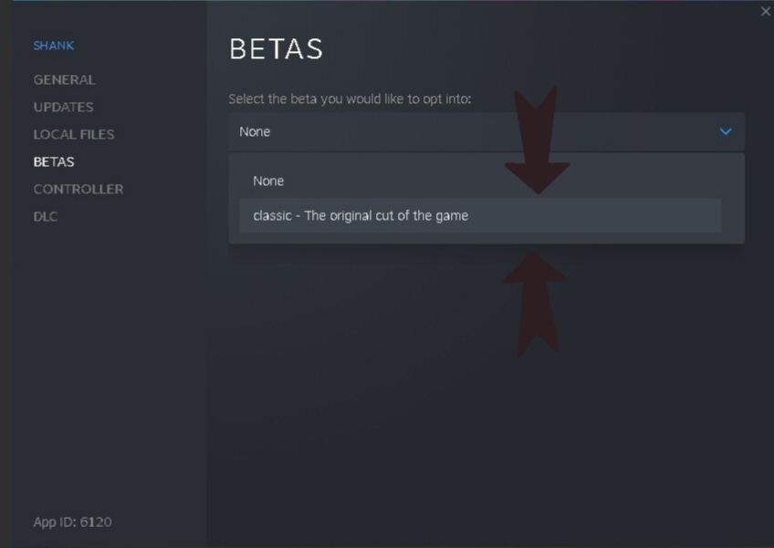Select the BETAS sidebar tab
This screenshot has width=774, height=548.
[x=54, y=161]
